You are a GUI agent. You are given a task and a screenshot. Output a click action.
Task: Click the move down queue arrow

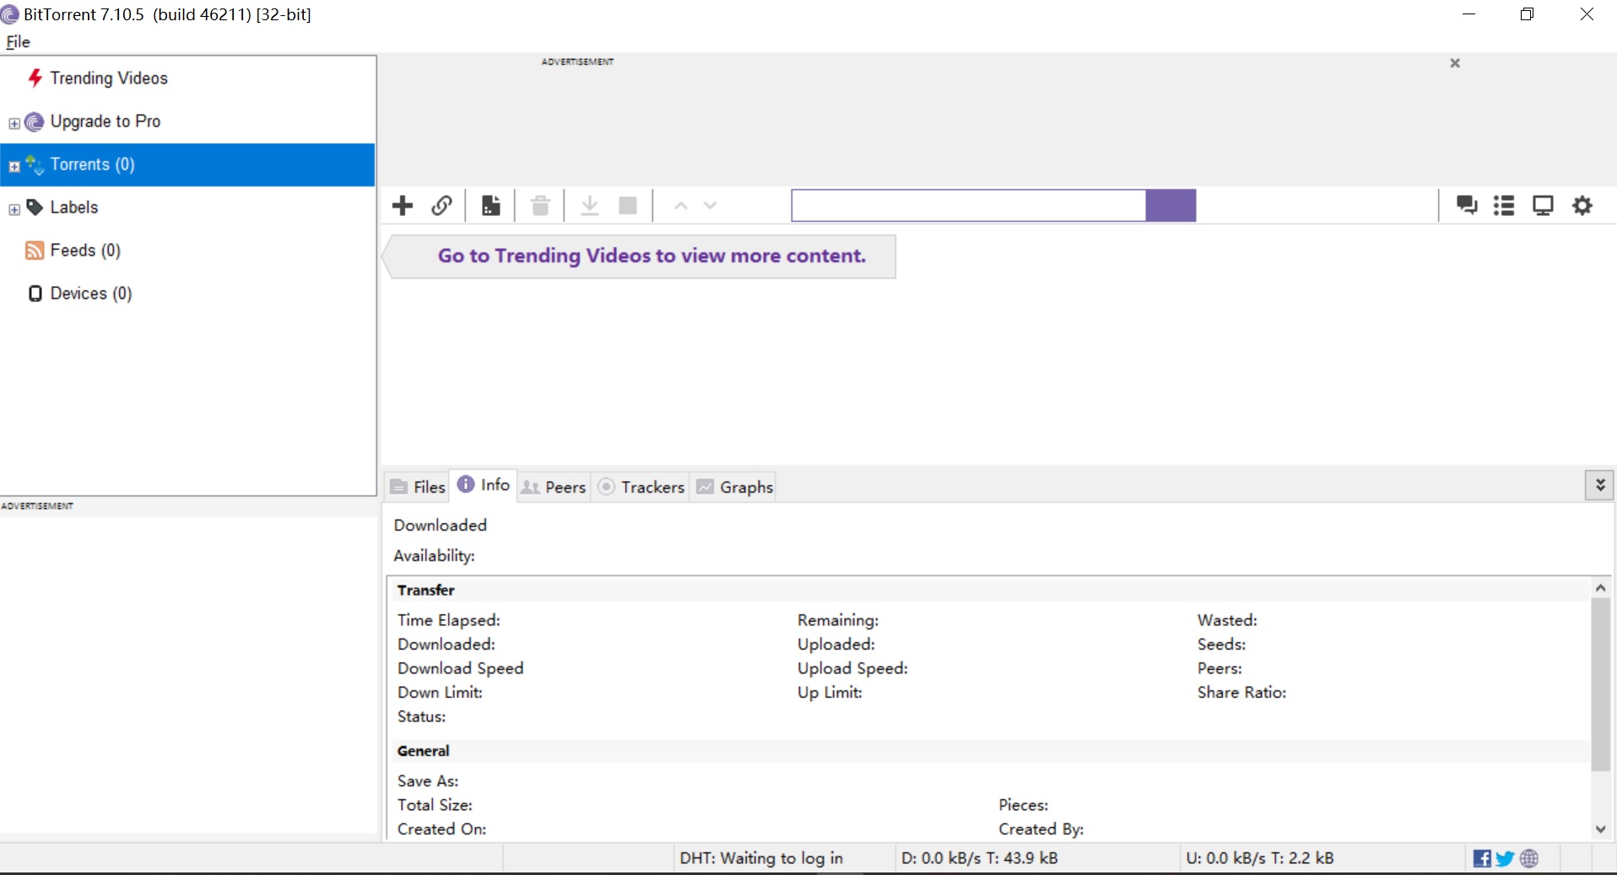click(710, 205)
